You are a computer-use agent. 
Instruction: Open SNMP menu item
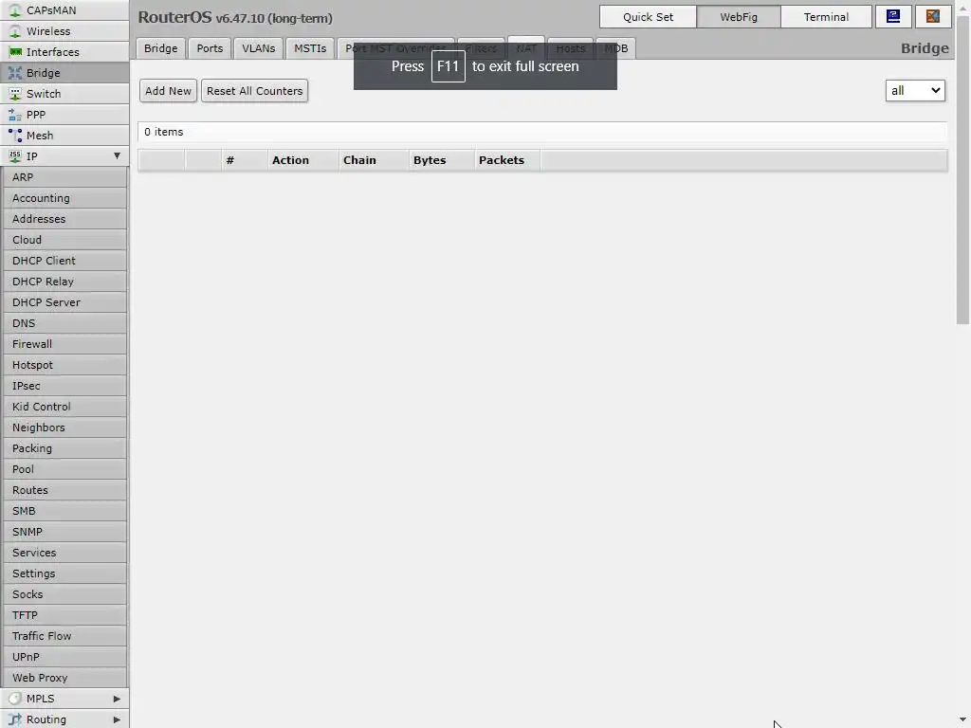(x=64, y=532)
